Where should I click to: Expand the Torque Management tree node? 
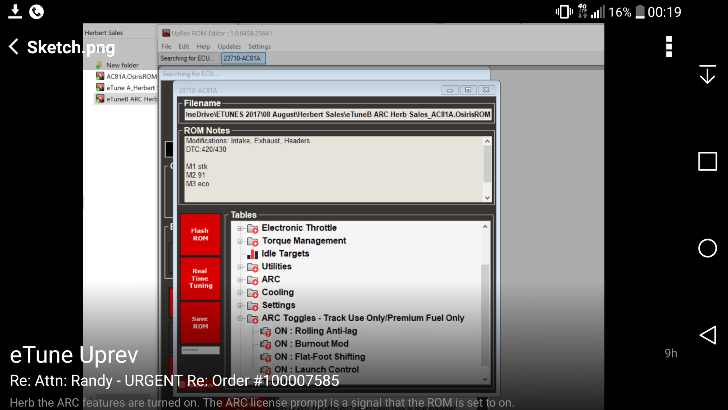point(240,241)
